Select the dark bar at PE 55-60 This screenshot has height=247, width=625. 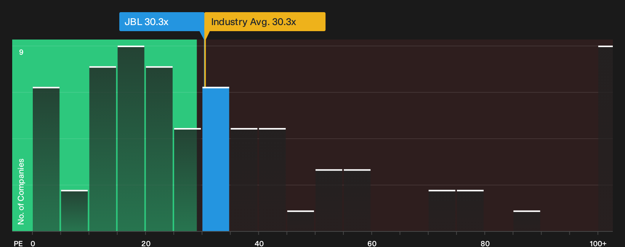[x=357, y=201]
